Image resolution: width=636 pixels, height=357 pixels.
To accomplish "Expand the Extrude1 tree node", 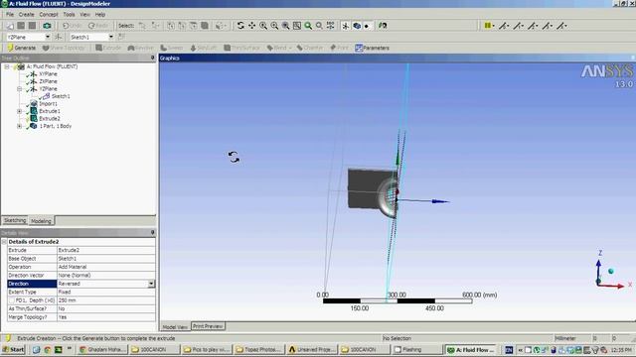I will point(19,111).
